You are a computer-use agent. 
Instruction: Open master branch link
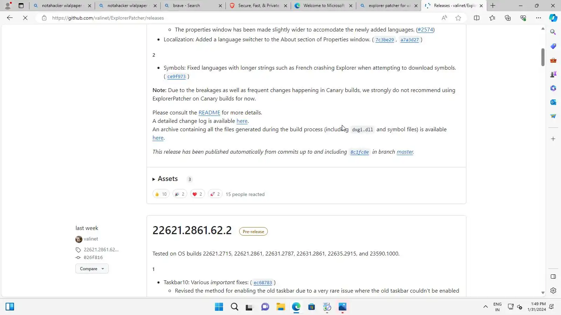[x=405, y=152]
